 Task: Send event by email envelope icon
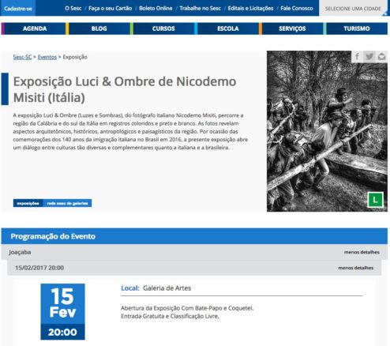[381, 57]
